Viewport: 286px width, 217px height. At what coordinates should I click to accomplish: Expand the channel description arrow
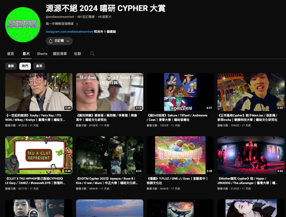[x=77, y=24]
